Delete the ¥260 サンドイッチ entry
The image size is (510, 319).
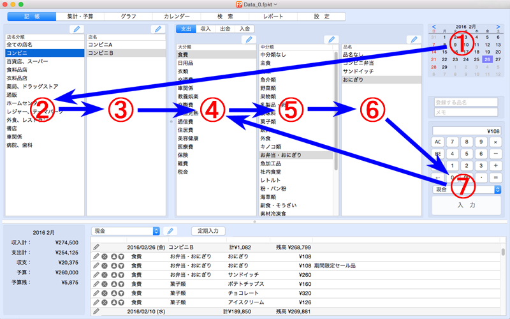(x=105, y=275)
